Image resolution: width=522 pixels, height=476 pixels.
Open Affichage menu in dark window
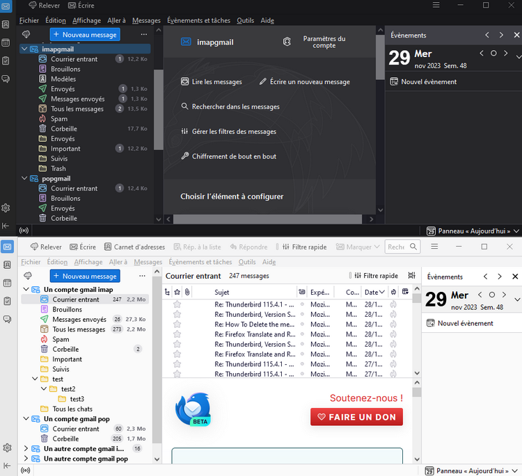coord(86,20)
